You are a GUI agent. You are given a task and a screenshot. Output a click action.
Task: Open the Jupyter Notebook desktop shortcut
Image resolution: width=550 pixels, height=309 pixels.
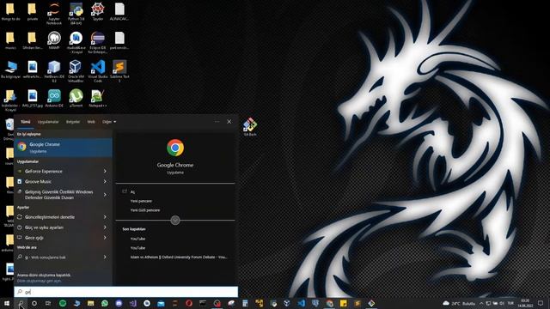point(54,14)
